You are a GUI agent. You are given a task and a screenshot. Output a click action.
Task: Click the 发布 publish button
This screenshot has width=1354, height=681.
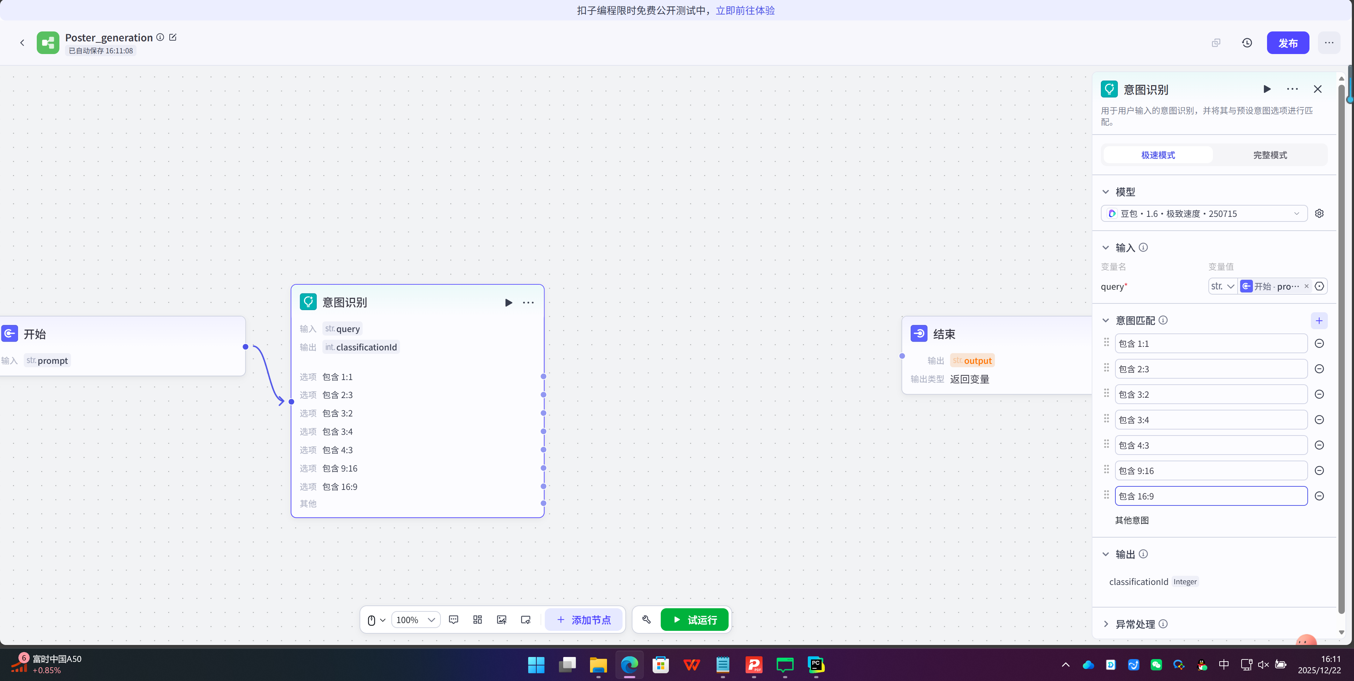(1287, 42)
